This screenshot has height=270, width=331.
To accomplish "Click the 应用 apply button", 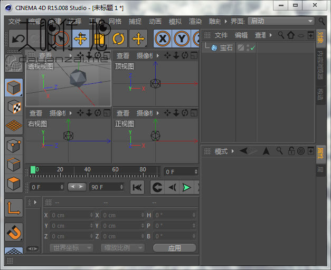I will coord(175,248).
